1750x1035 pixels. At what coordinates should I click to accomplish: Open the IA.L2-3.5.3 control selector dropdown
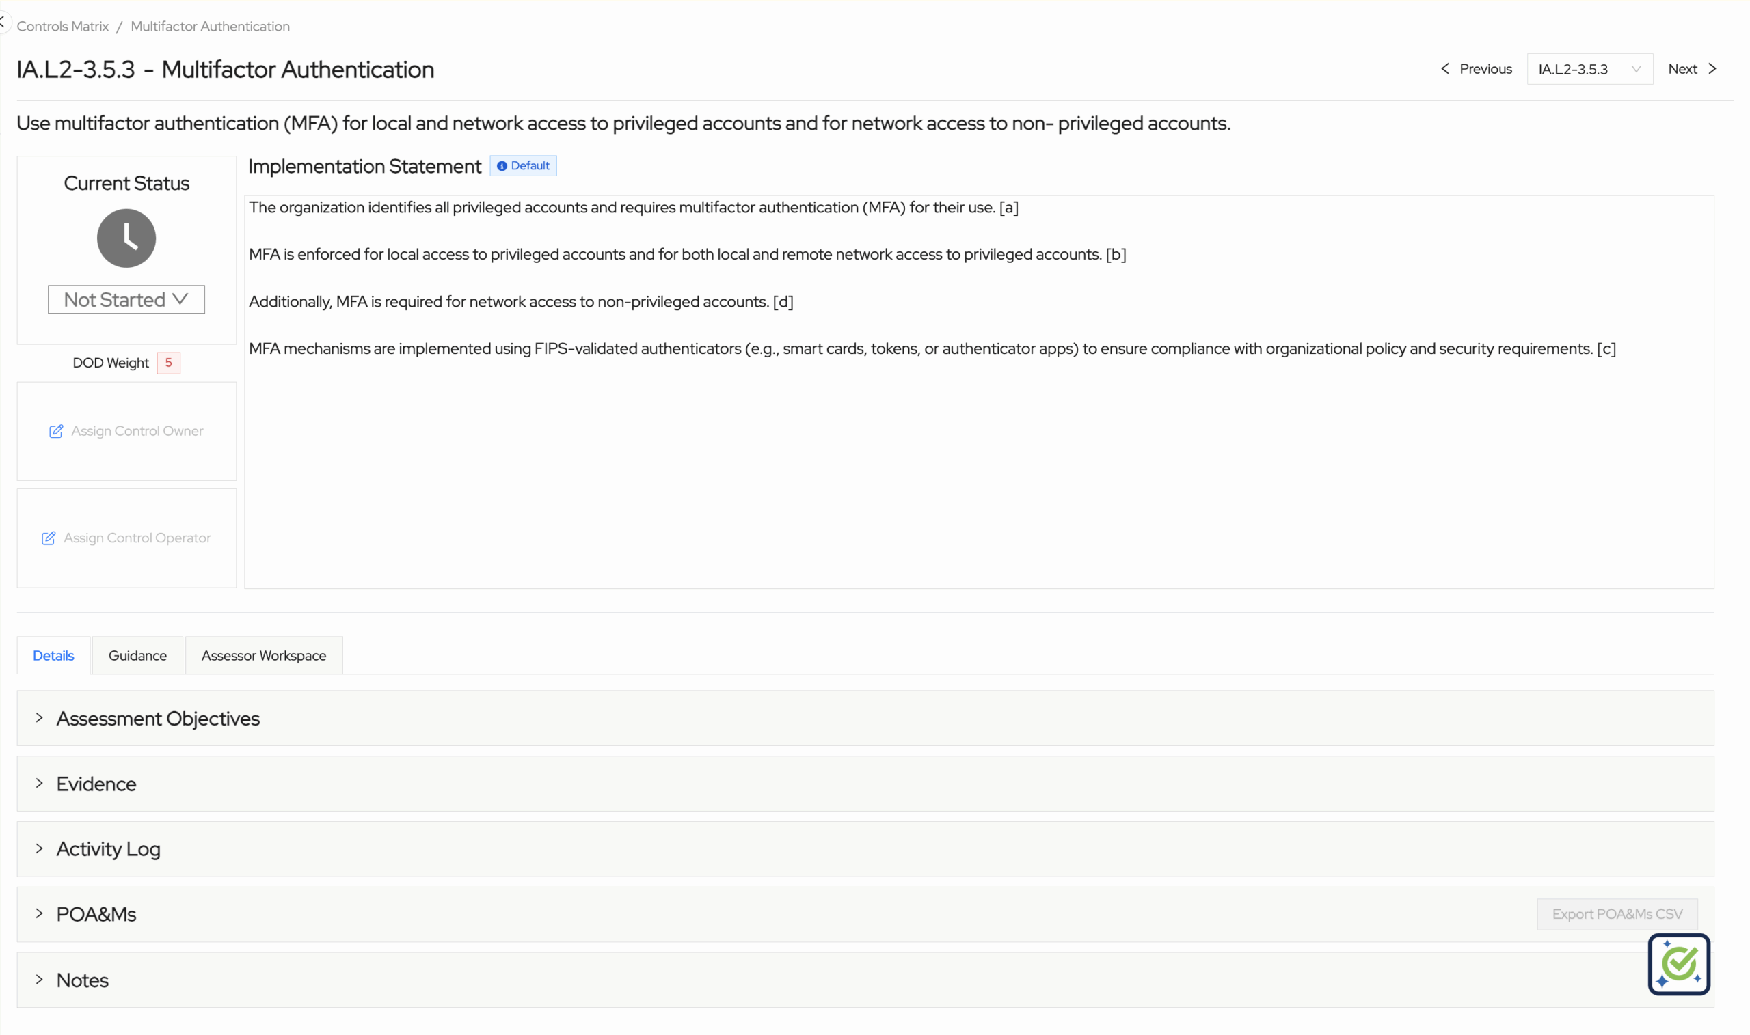(x=1589, y=68)
